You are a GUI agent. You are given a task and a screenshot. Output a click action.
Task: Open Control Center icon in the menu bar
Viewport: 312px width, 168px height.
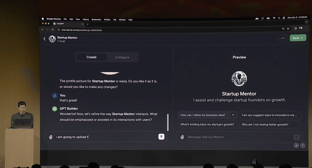284,18
